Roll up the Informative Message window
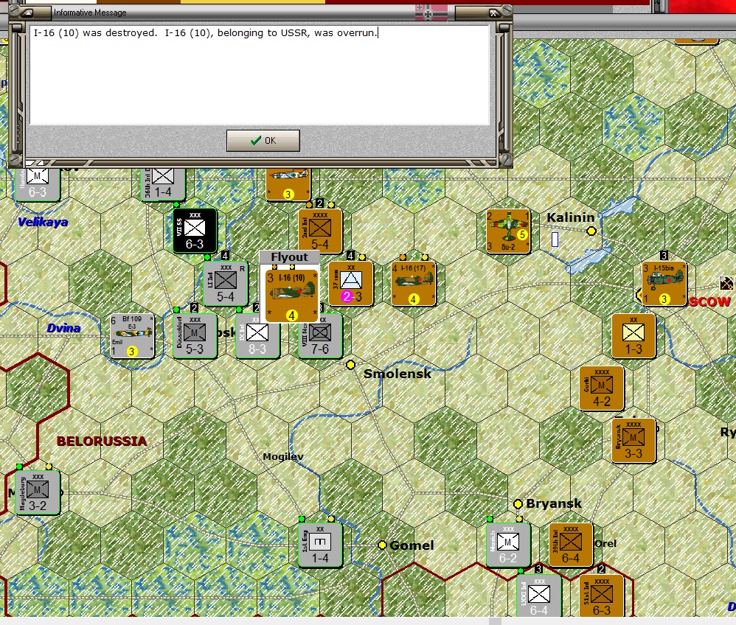Viewport: 736px width, 625px height. point(28,13)
